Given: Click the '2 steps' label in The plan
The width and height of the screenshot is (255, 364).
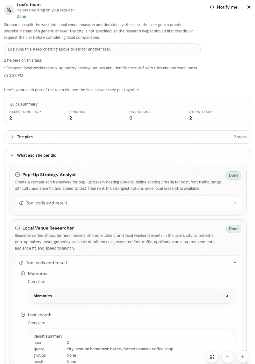Looking at the screenshot, I should point(240,137).
